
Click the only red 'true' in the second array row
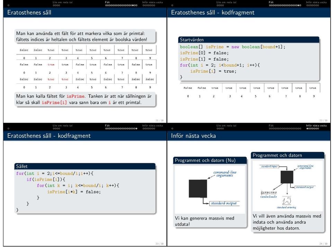click(x=51, y=65)
